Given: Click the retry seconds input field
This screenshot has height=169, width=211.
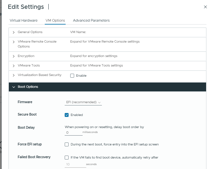Looking at the screenshot, I should [75, 164].
